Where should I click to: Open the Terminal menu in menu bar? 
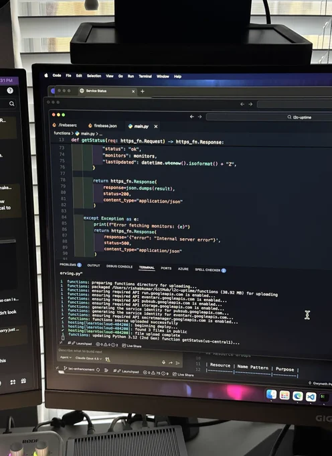(145, 76)
